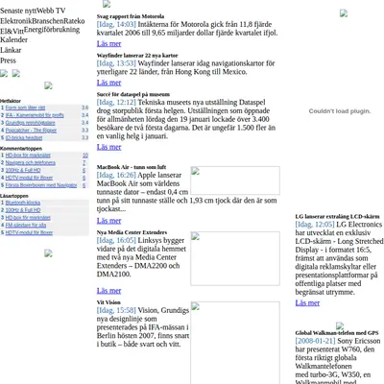Open 'Grundigs' entry ranked 3 in Hetfaktor
This screenshot has width=384, height=384.
[x=30, y=123]
